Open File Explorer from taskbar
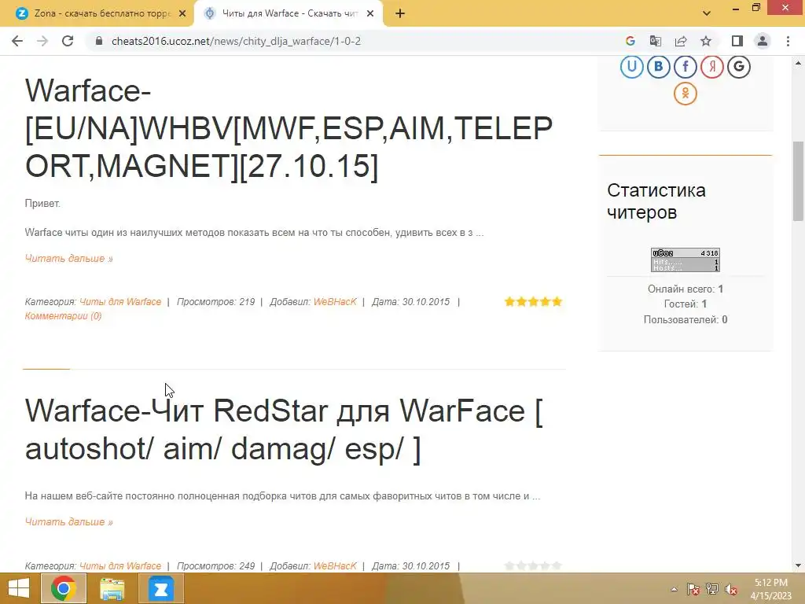This screenshot has width=805, height=604. (112, 588)
